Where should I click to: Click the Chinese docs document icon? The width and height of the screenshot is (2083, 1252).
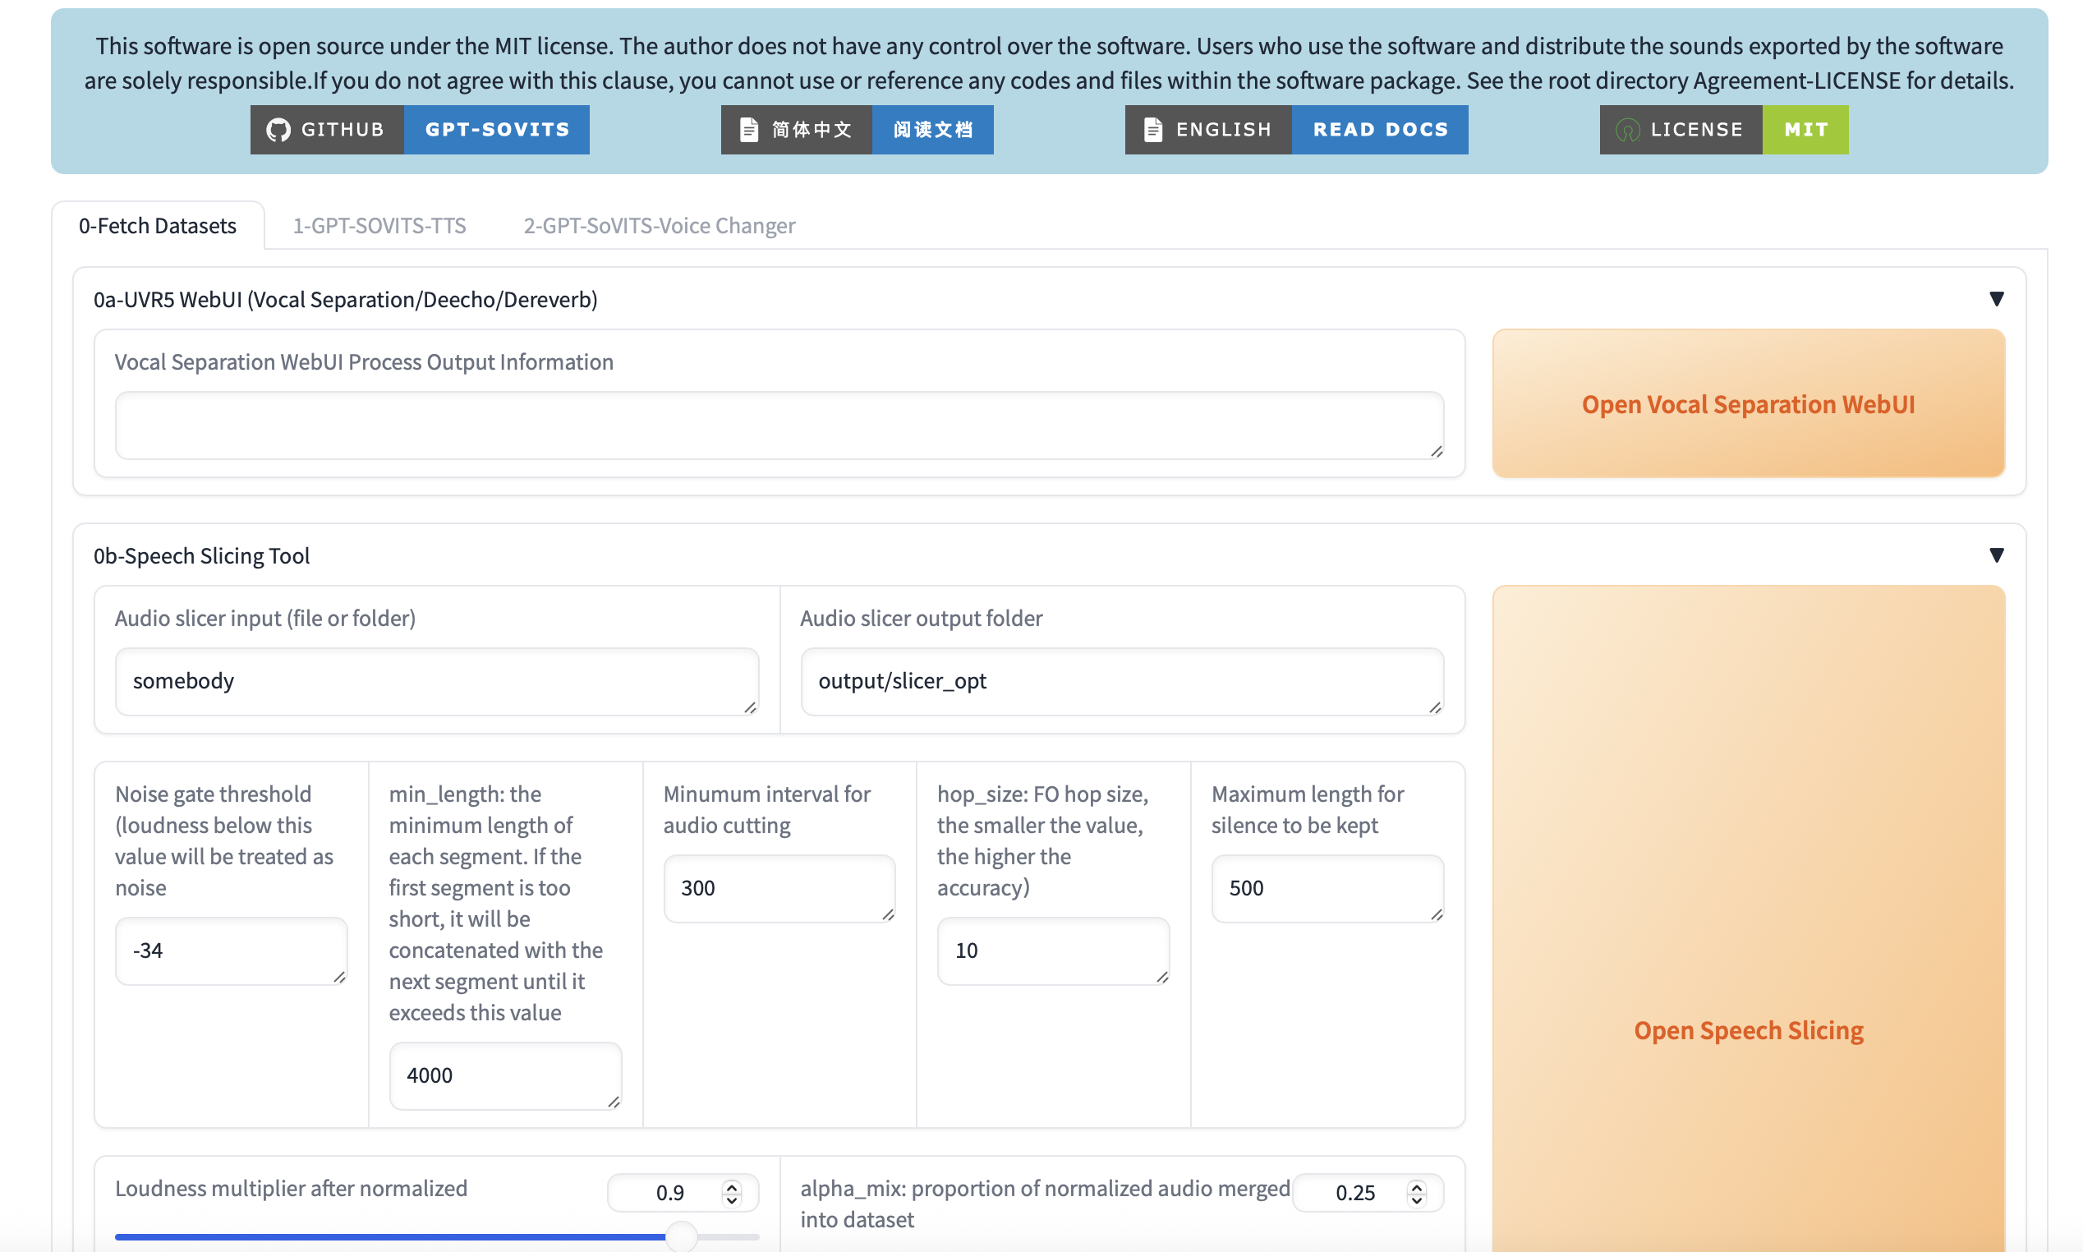pos(748,130)
